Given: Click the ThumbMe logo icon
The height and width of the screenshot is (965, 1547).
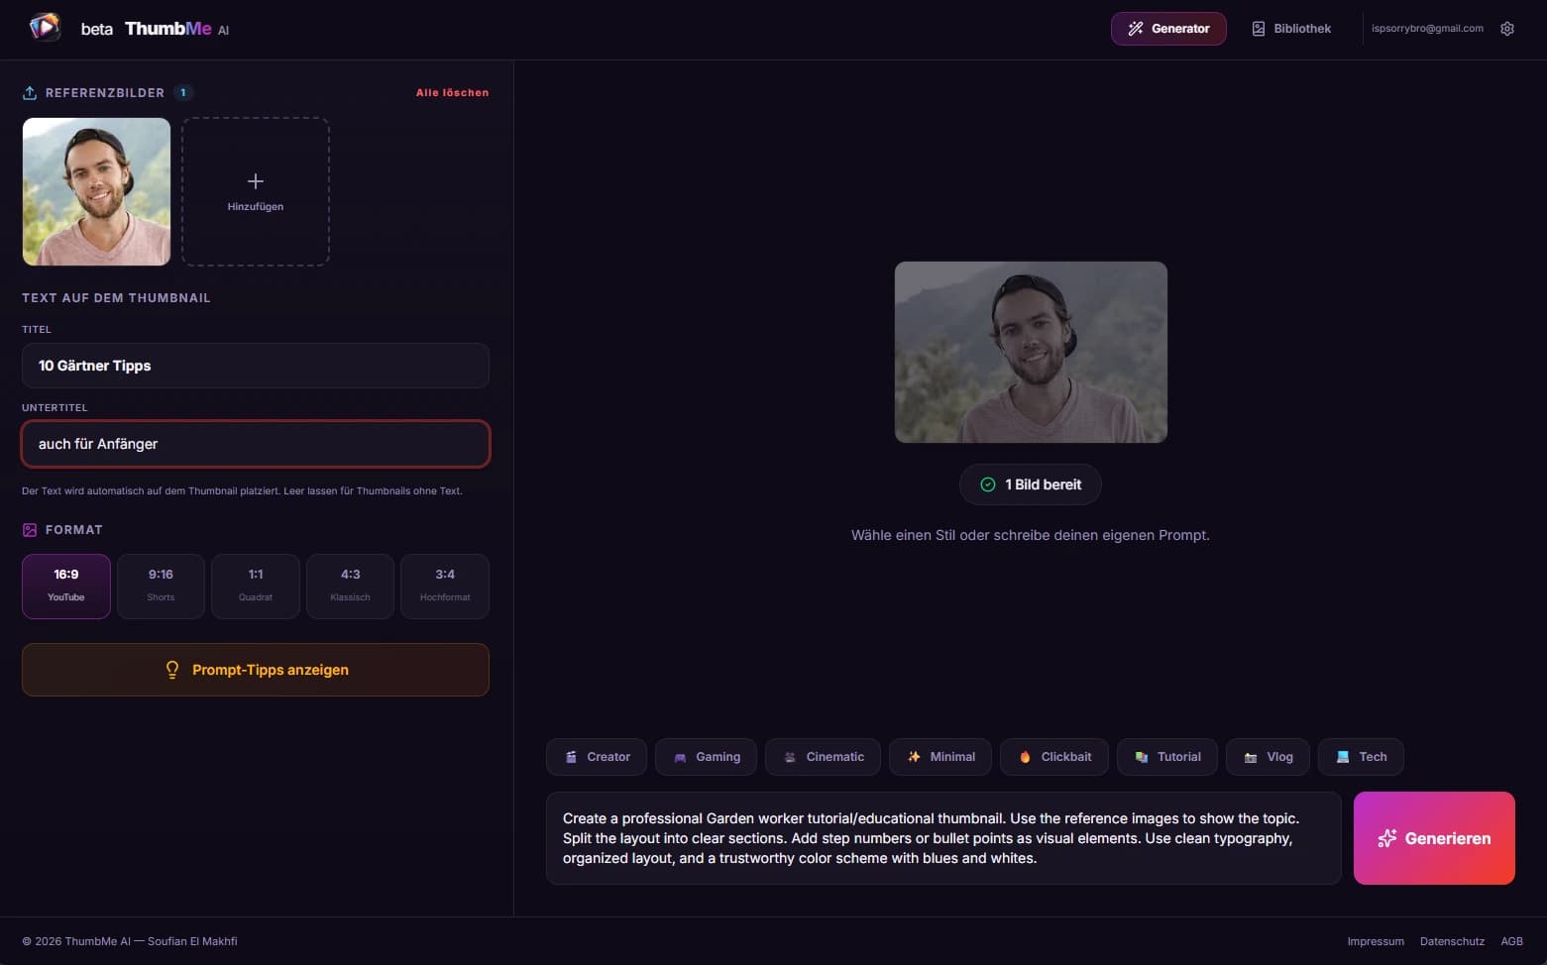Looking at the screenshot, I should pyautogui.click(x=44, y=27).
